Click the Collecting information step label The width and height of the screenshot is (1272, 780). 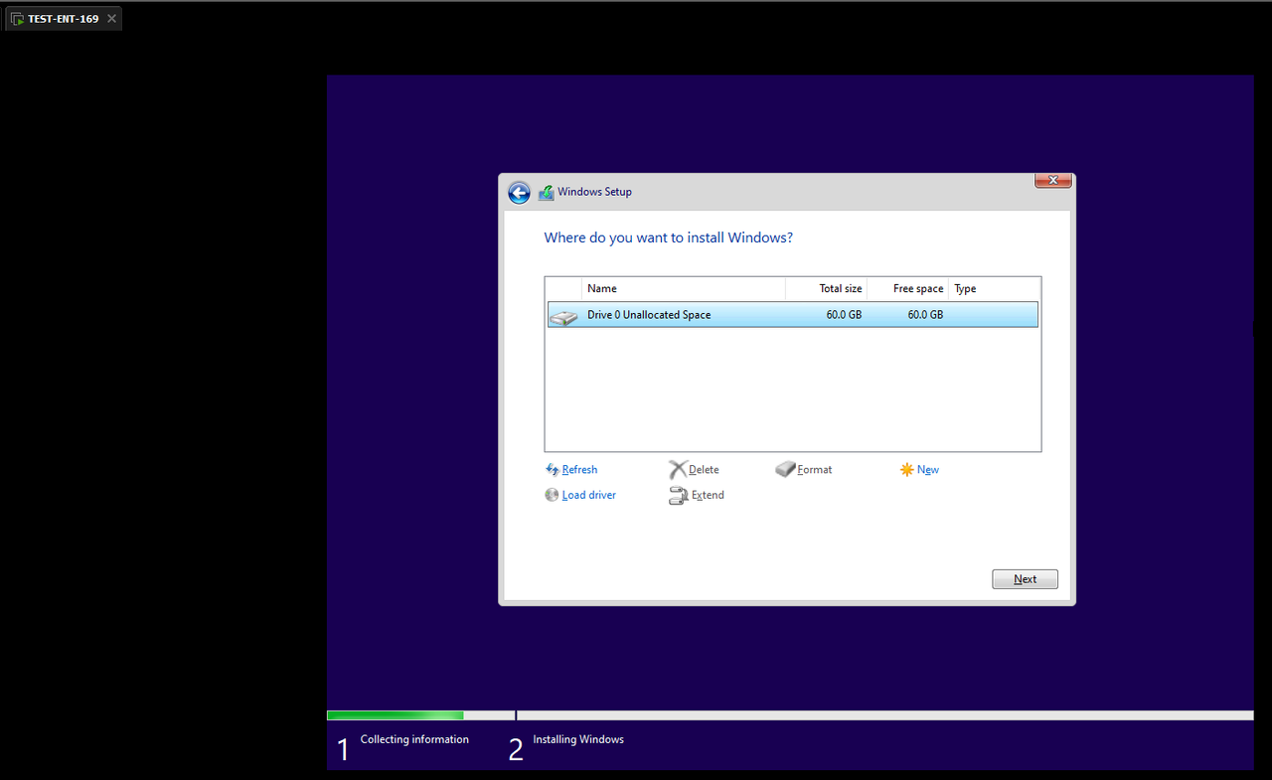pyautogui.click(x=414, y=739)
